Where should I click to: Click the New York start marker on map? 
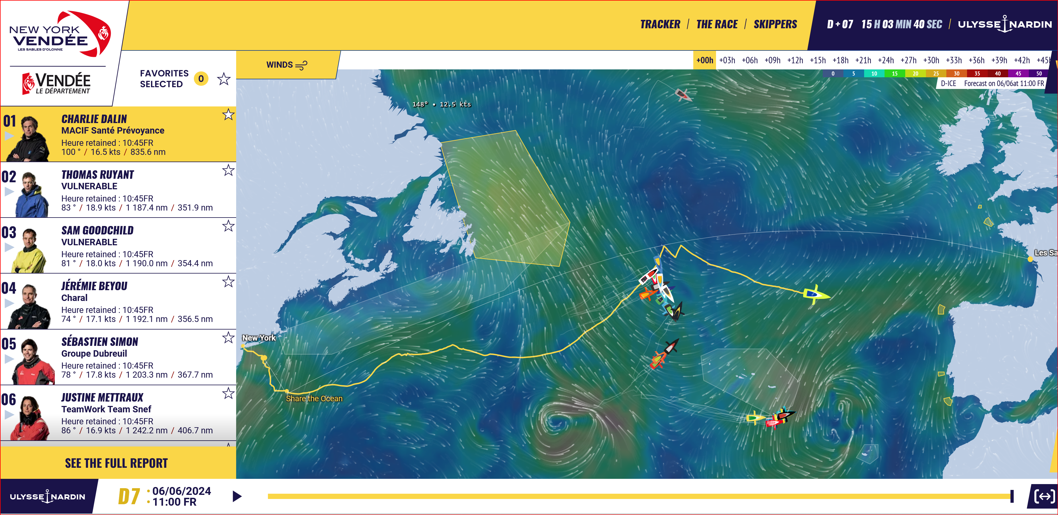point(243,346)
